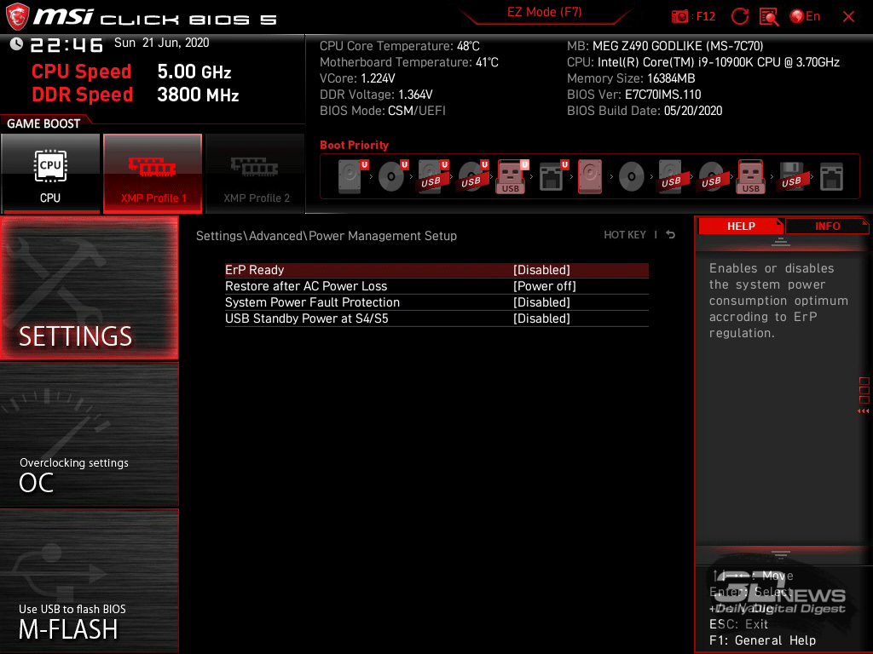Close the BIOS with the red X
This screenshot has height=654, width=873.
(x=848, y=17)
